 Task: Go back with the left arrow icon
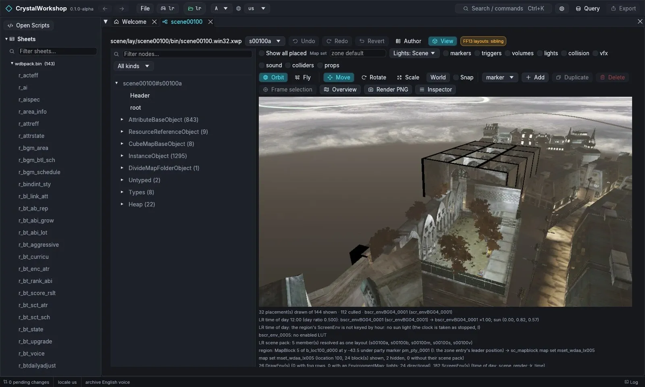point(105,8)
